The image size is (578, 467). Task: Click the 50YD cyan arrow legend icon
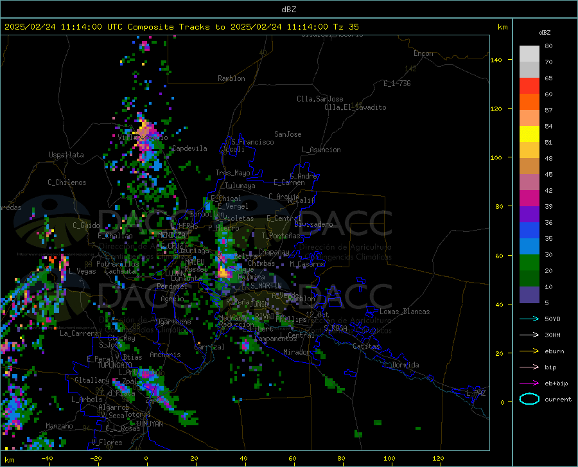coord(529,319)
